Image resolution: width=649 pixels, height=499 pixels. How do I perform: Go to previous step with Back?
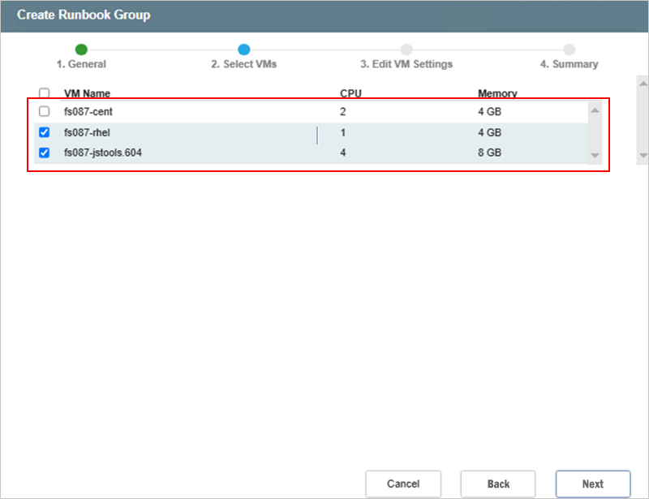point(497,484)
